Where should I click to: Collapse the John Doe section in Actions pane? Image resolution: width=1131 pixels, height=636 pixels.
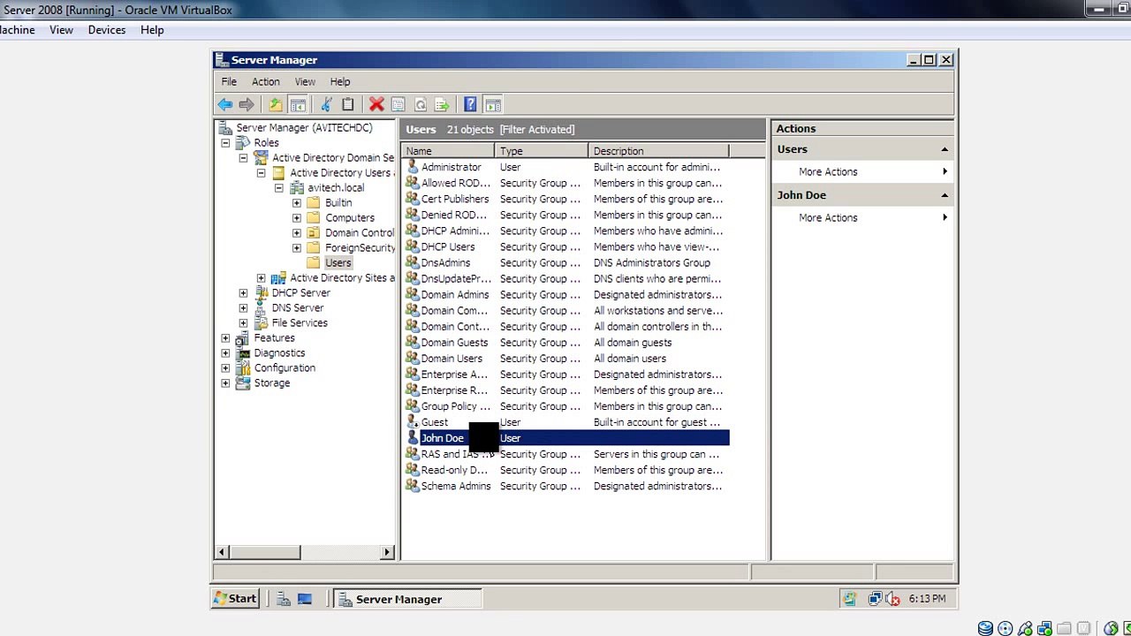945,195
